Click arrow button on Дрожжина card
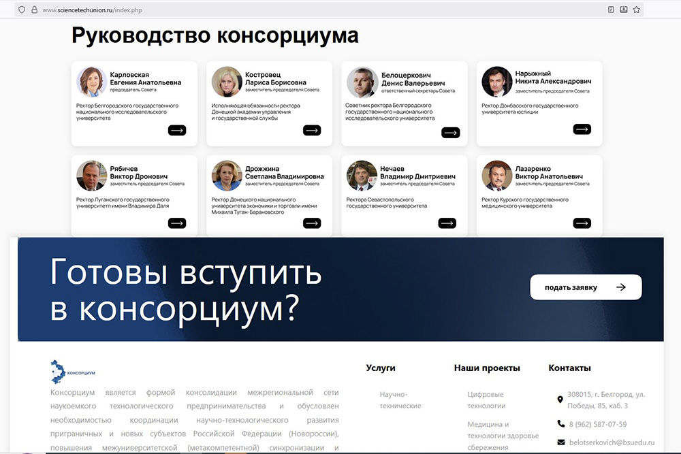 [312, 223]
